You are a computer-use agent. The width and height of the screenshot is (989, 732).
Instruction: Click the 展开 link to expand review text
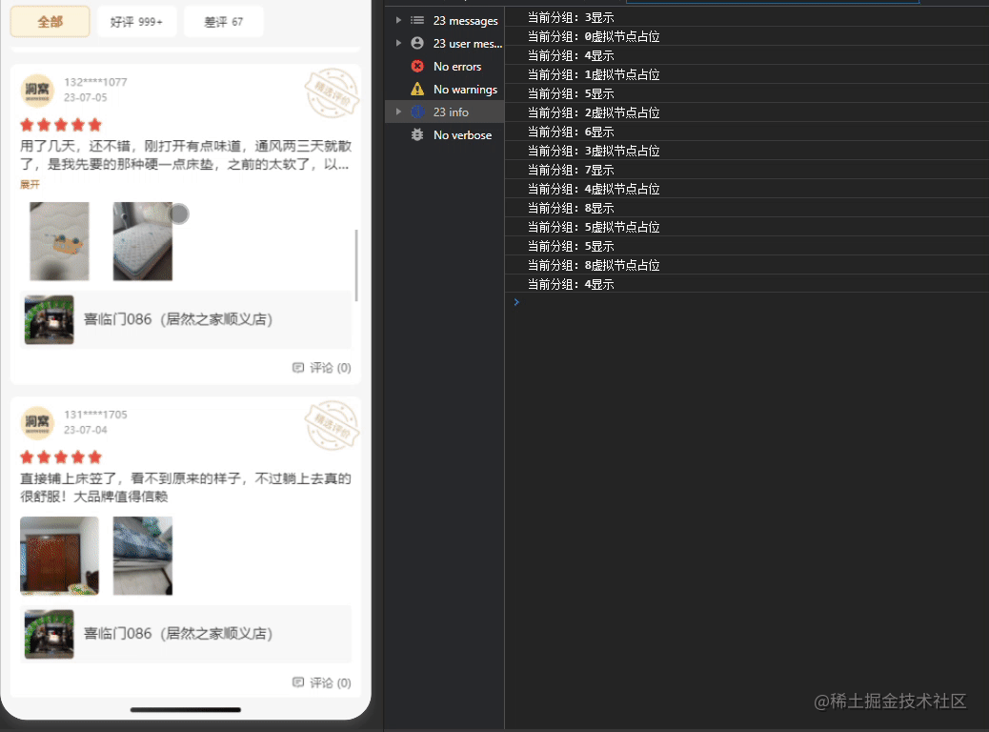30,184
